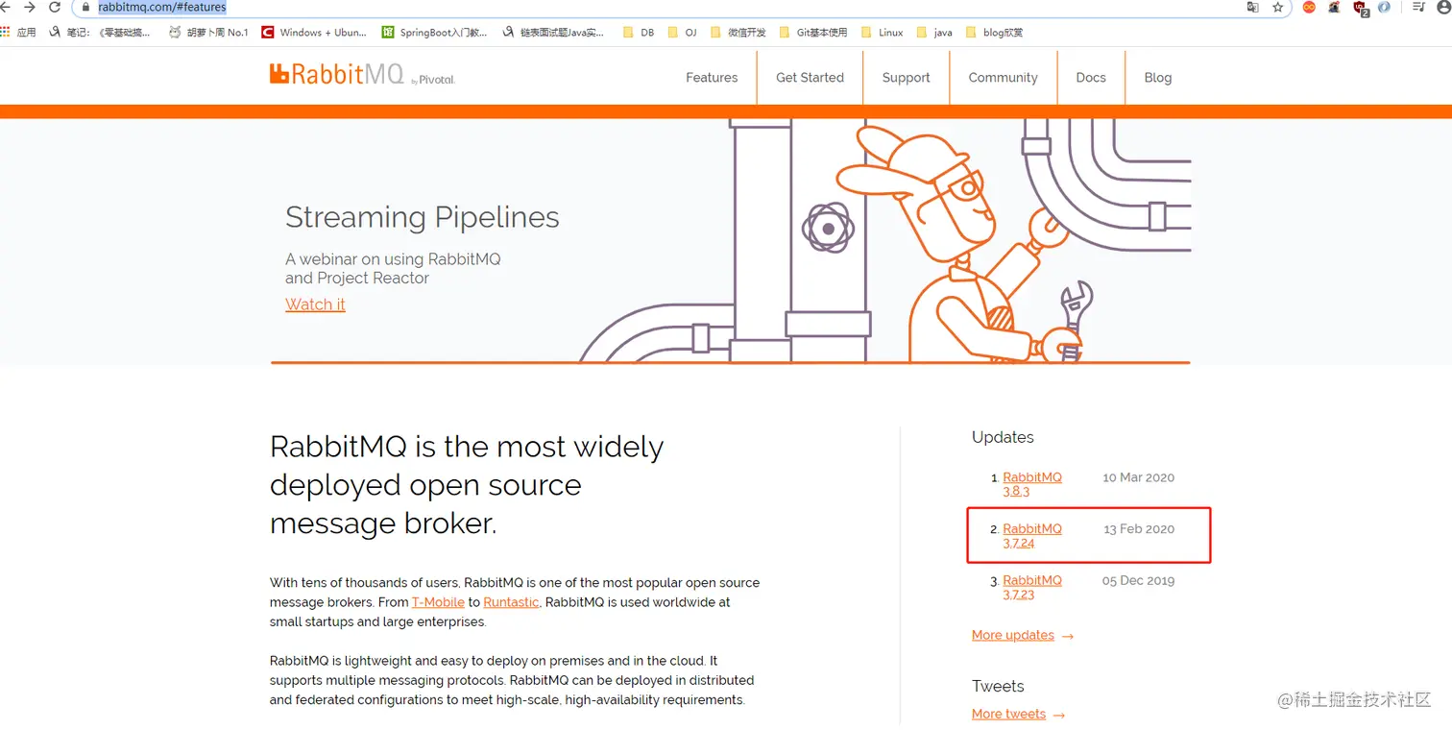Open the Chrome profile avatar icon
This screenshot has width=1452, height=730.
1444,7
